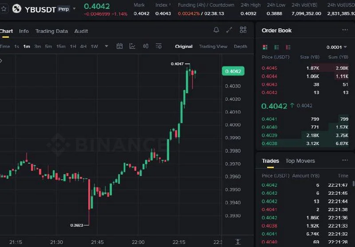Image resolution: width=355 pixels, height=247 pixels.
Task: Expand more time intervals dropdown
Action: click(106, 47)
